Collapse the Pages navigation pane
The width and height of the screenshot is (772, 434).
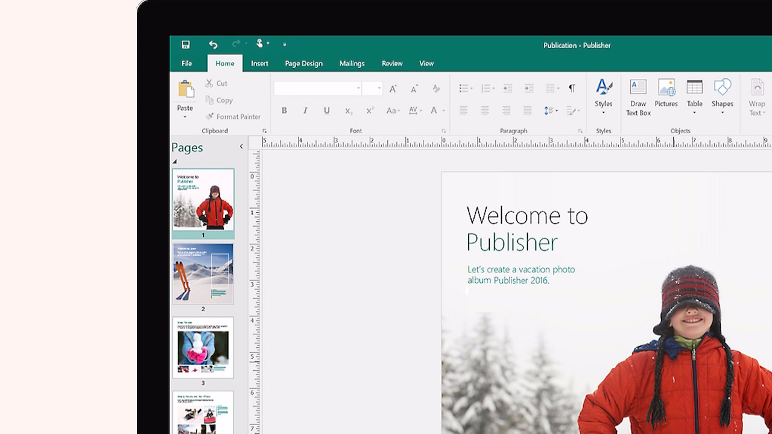[x=241, y=146]
